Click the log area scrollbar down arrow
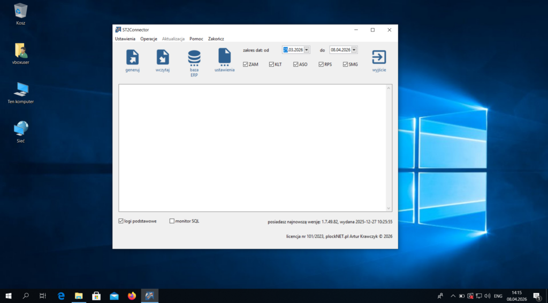Viewport: 548px width, 303px height. 389,208
